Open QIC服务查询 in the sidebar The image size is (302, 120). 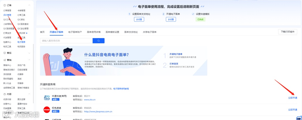[x=23, y=24]
